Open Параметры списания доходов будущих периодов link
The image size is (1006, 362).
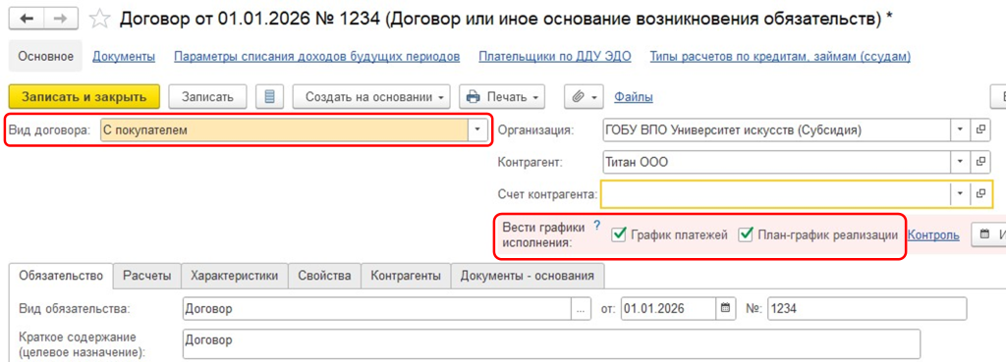317,56
